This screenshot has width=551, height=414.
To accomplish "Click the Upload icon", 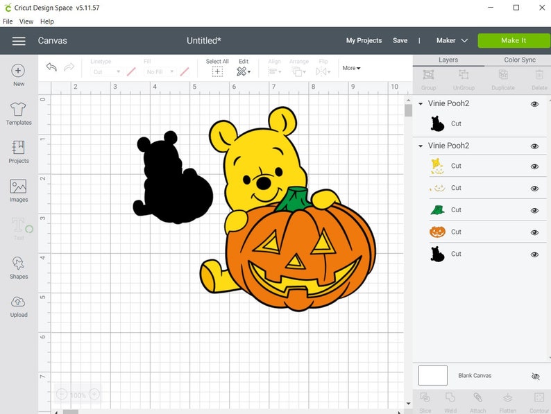I will coord(18,302).
